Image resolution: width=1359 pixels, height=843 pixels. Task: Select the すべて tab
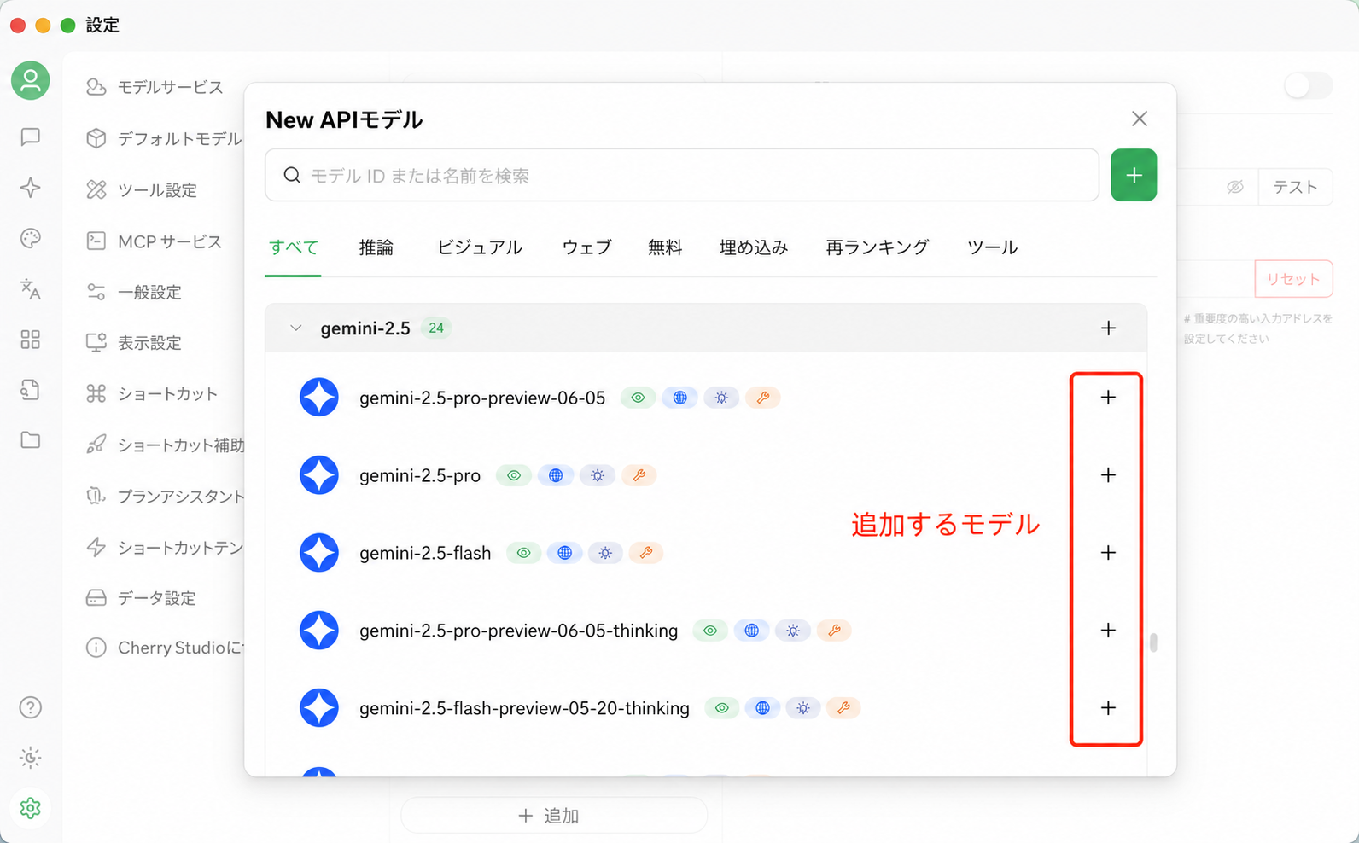tap(293, 247)
